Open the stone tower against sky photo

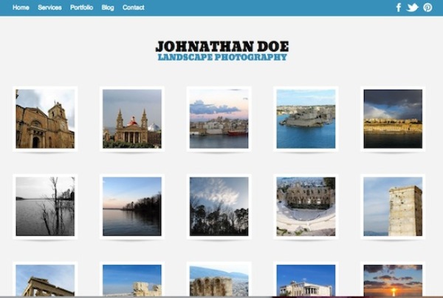pyautogui.click(x=393, y=206)
